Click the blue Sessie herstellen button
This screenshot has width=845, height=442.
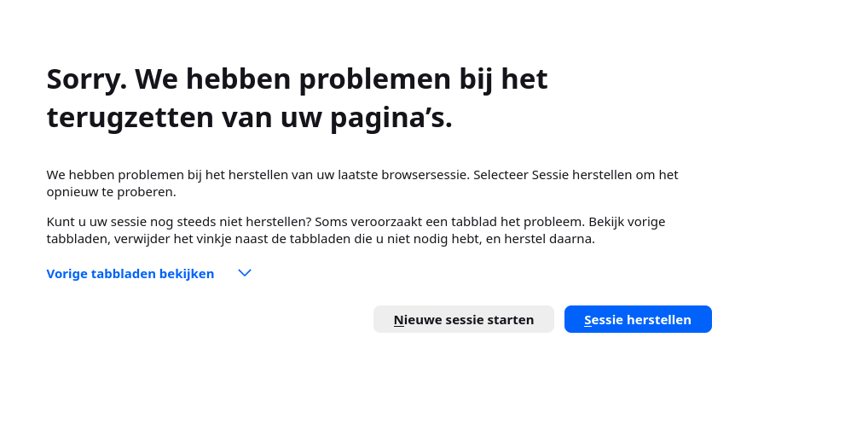point(638,319)
